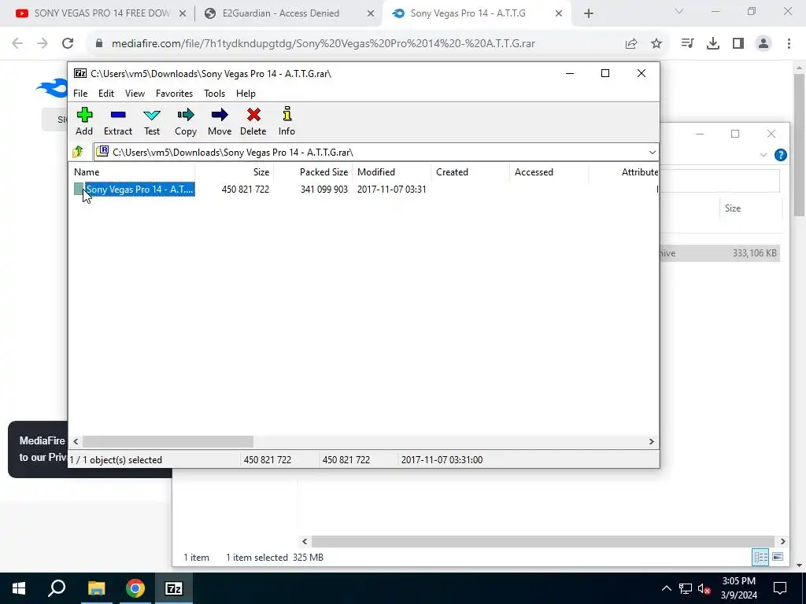The height and width of the screenshot is (604, 806).
Task: Open Chrome tab search chevron
Action: point(679,11)
